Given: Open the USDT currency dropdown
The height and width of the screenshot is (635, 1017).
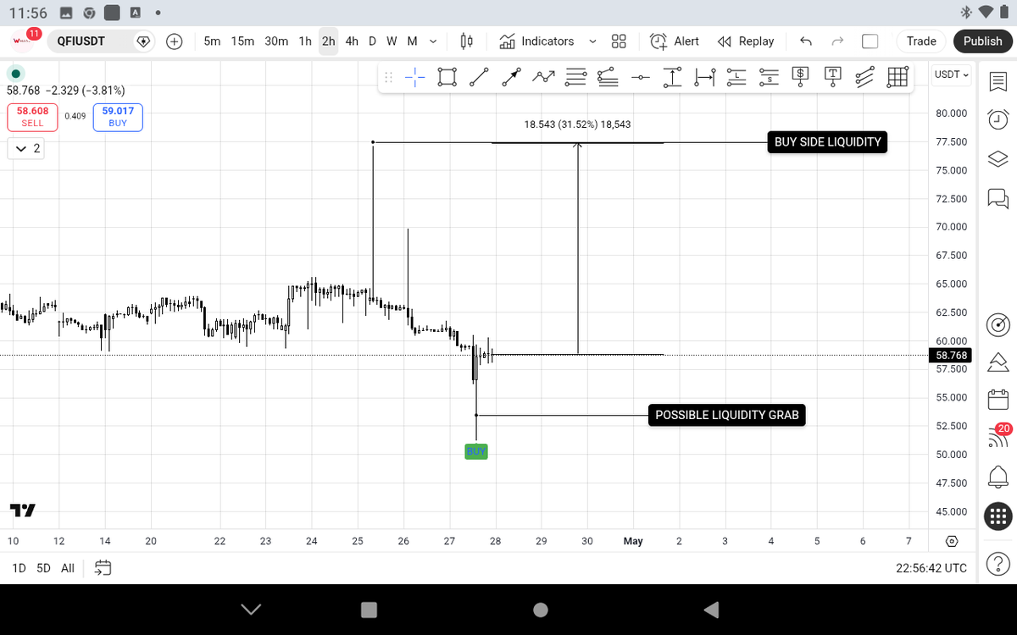Looking at the screenshot, I should click(x=952, y=75).
